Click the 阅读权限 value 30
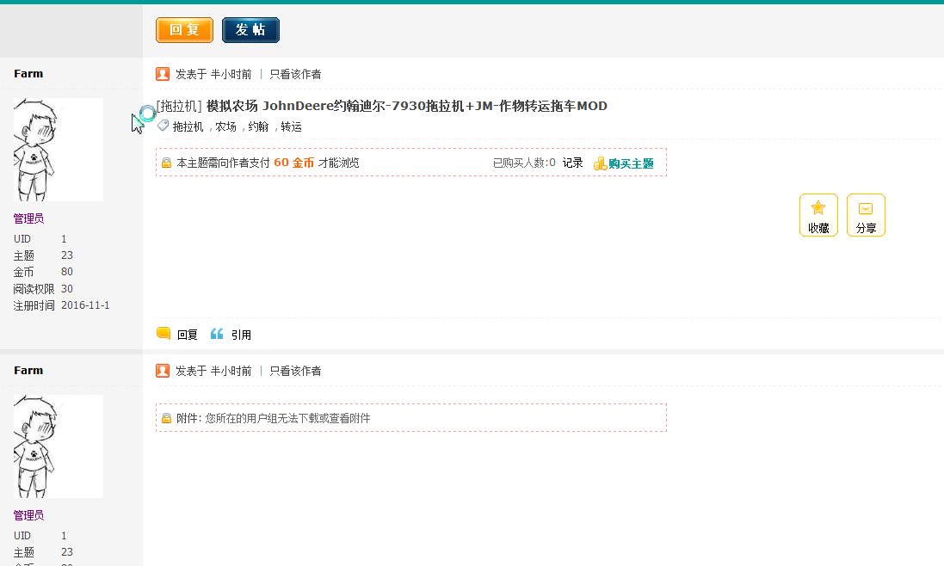944x566 pixels. click(67, 289)
